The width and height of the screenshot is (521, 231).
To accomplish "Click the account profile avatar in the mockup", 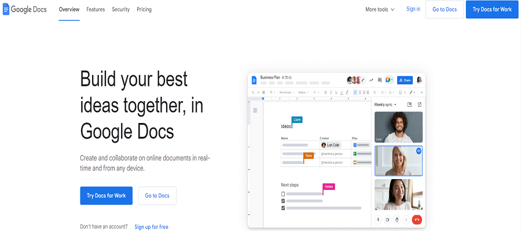I will pyautogui.click(x=419, y=80).
